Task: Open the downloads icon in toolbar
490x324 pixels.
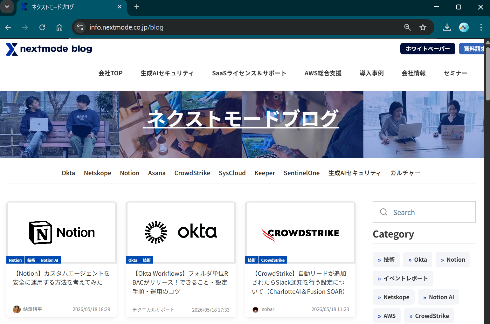Action: (x=447, y=27)
